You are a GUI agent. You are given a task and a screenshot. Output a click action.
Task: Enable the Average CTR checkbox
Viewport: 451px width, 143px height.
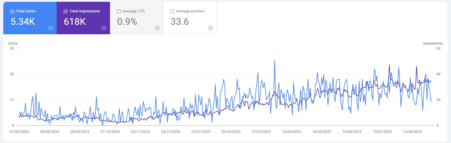(x=119, y=12)
